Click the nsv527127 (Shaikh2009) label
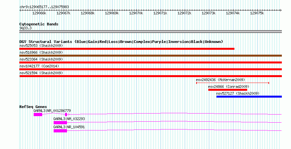Viewport: 291px width, 149px height. click(x=238, y=93)
